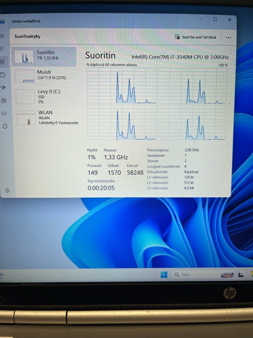Select the Performance page icon in sidebar

coord(2,62)
